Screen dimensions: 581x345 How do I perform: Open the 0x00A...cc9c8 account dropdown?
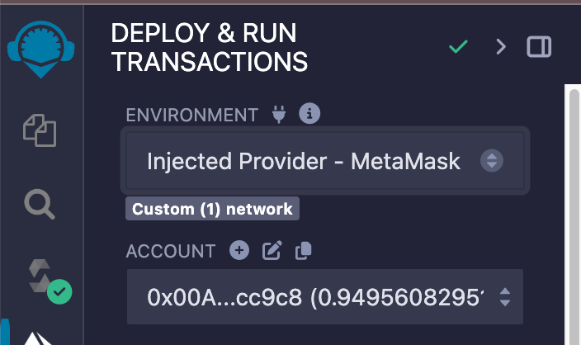coord(325,297)
